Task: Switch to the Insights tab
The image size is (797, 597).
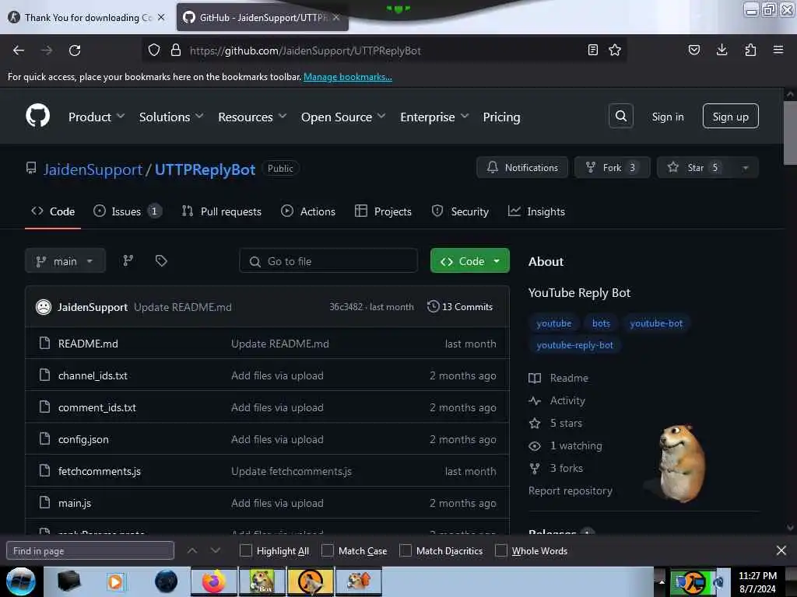Action: (x=536, y=211)
